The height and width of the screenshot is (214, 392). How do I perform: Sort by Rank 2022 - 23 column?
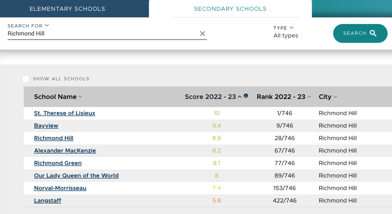[x=284, y=96]
